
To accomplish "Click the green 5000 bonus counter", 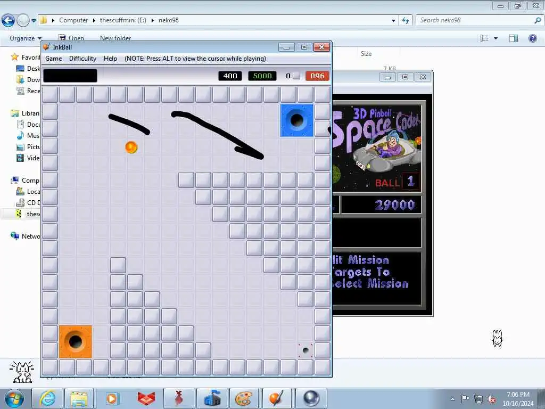I will click(x=262, y=76).
